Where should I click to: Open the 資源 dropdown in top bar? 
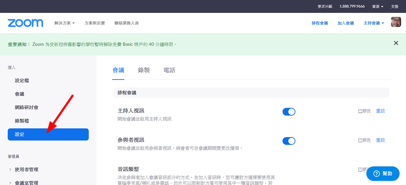(x=378, y=6)
